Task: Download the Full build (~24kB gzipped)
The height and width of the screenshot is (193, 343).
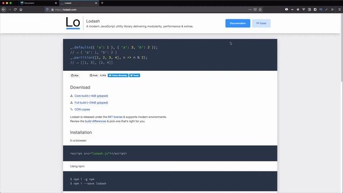Action: (91, 102)
